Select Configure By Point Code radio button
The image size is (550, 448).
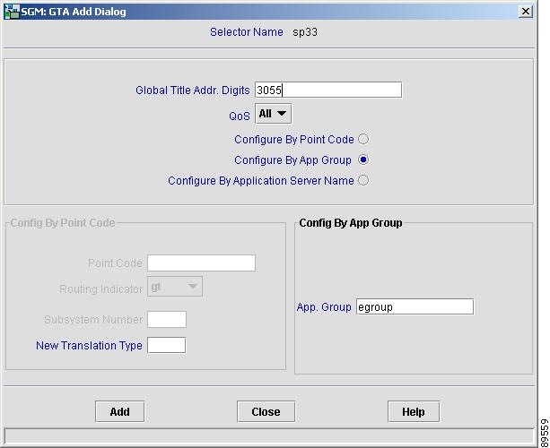(363, 139)
